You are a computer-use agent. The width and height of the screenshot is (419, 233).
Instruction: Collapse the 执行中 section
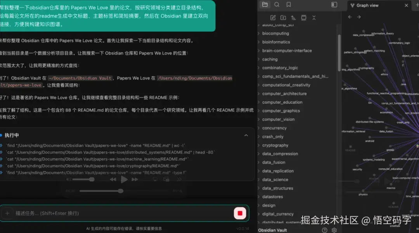coord(246,135)
